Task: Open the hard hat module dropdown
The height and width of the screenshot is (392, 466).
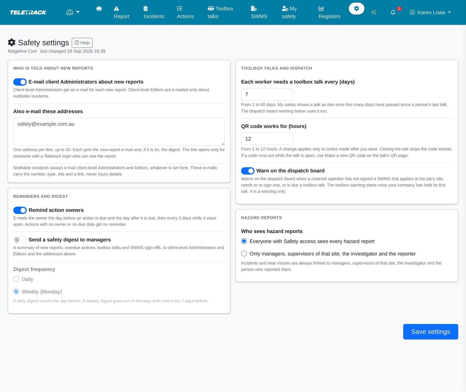Action: point(73,12)
